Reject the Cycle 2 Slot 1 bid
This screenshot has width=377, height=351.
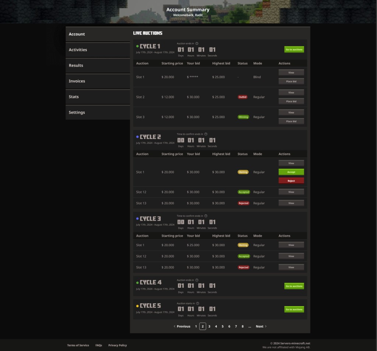291,181
